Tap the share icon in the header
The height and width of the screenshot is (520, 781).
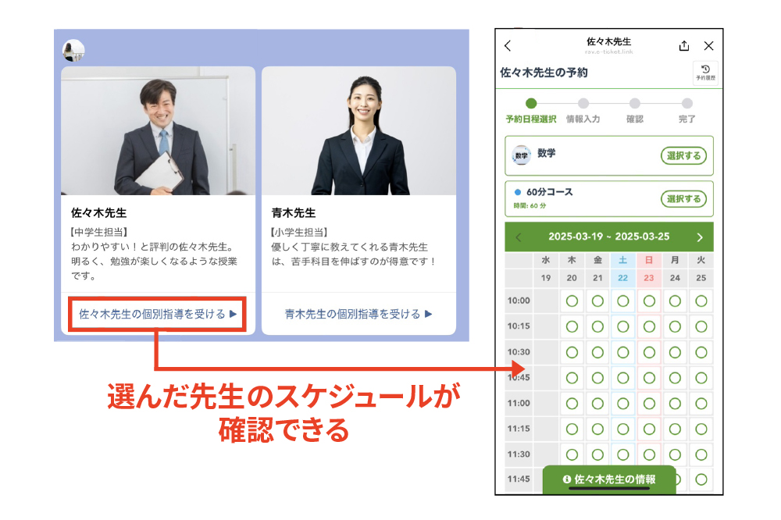684,46
